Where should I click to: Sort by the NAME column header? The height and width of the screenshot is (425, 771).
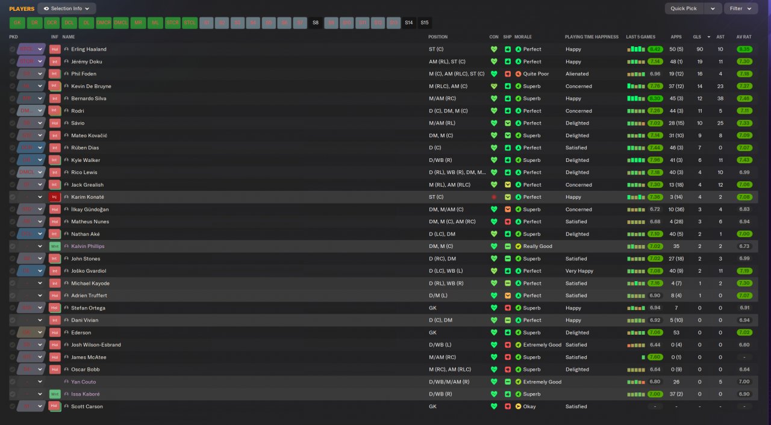69,37
